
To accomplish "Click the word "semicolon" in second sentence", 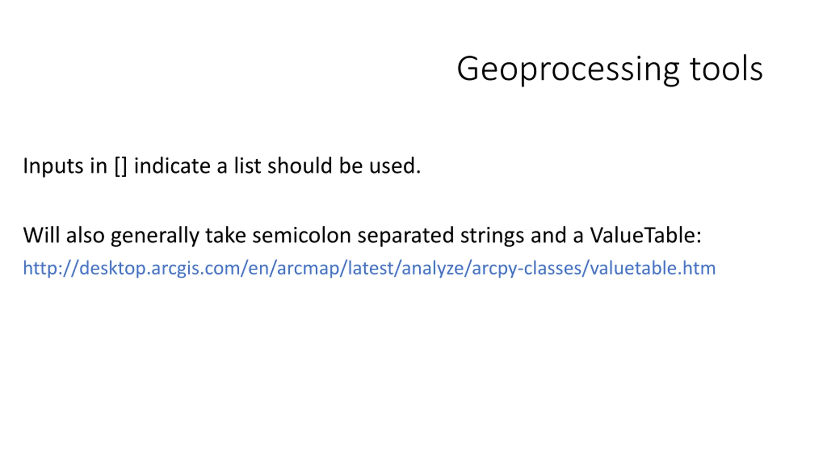I will [301, 235].
